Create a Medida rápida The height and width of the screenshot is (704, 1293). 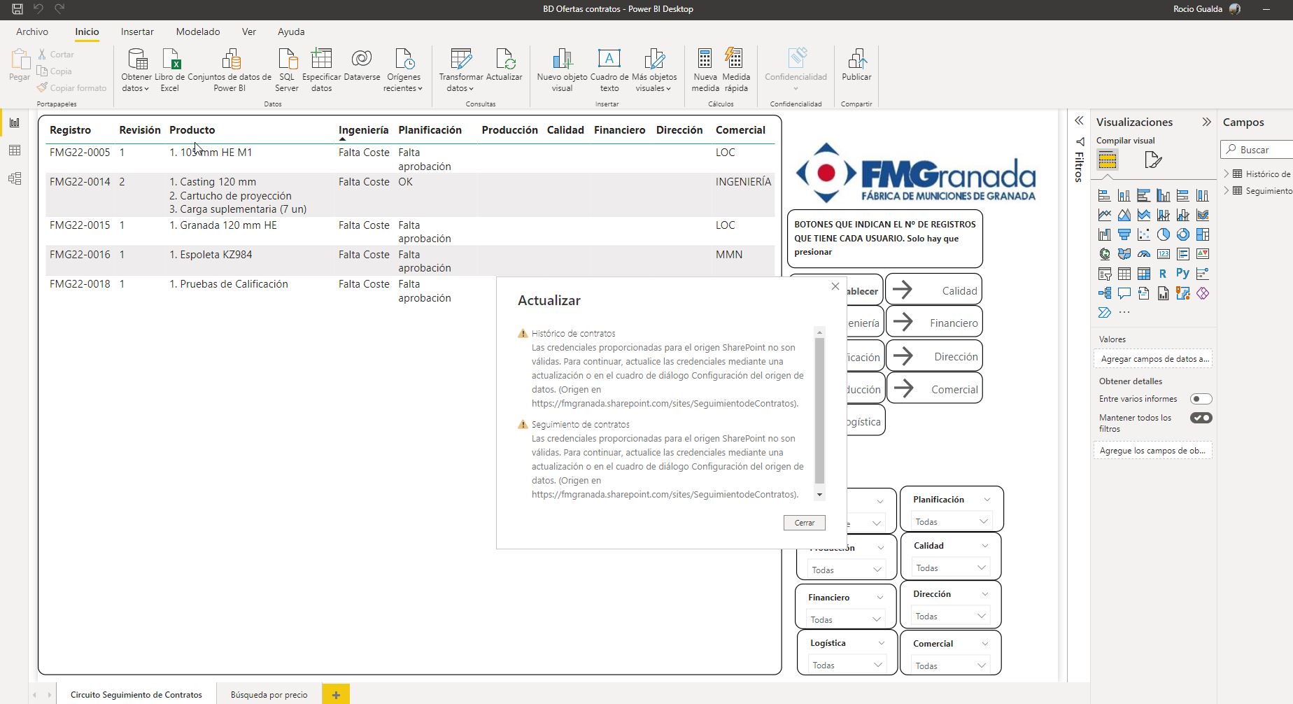(x=736, y=70)
